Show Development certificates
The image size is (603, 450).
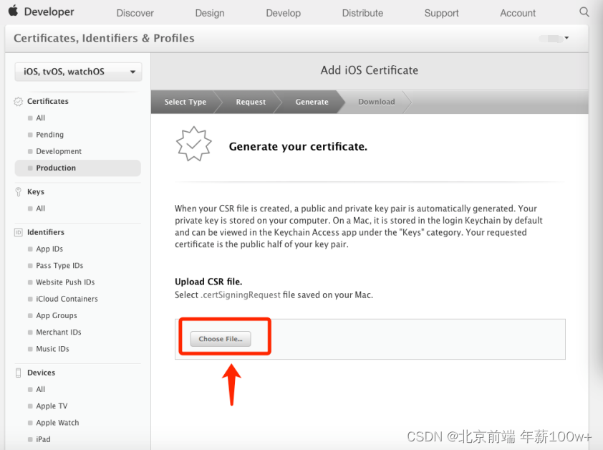coord(59,151)
